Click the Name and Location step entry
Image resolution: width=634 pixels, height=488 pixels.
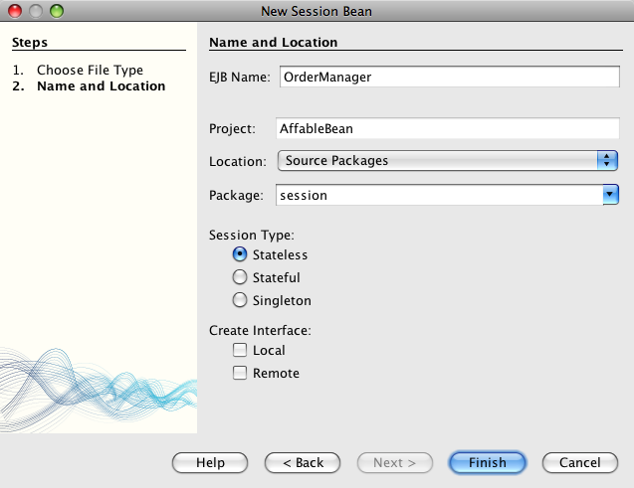coord(101,86)
